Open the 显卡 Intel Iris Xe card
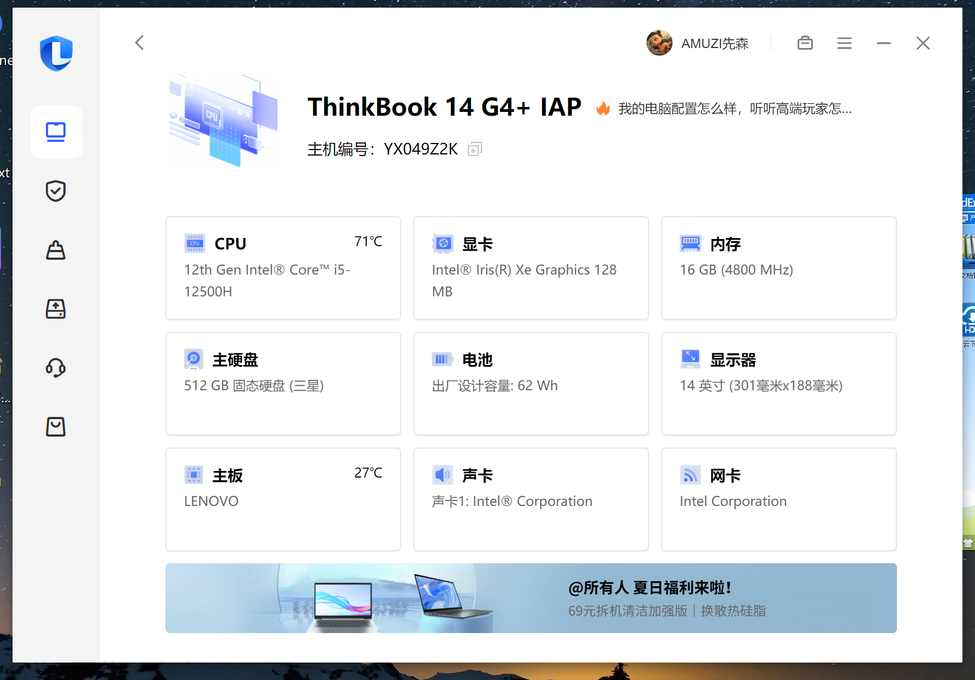 coord(531,268)
